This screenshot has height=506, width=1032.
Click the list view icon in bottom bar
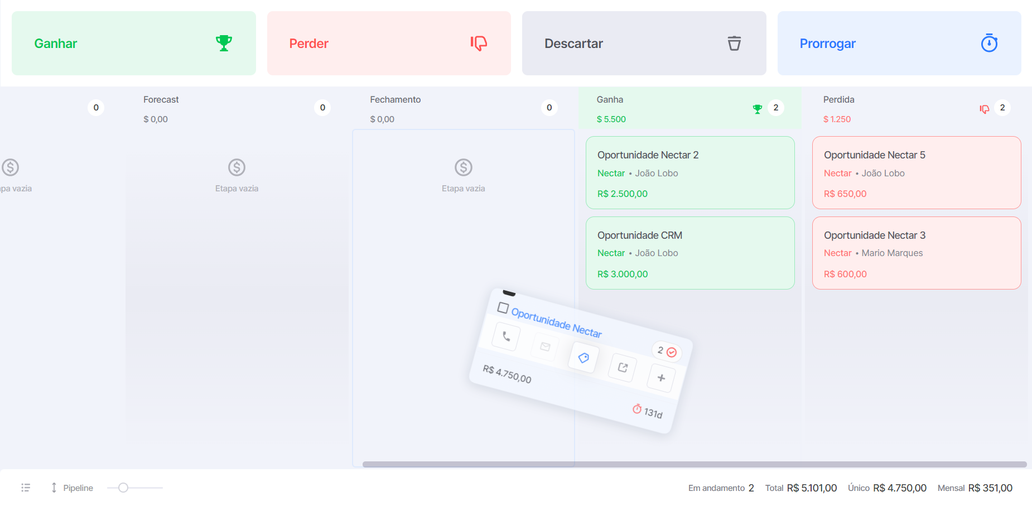point(26,488)
